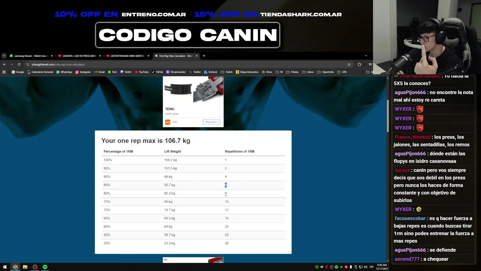Click Franco_Weeknd username in chat
This screenshot has width=481, height=271.
point(413,137)
